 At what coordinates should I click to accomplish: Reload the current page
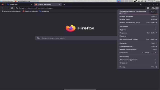pyautogui.click(x=12, y=8)
